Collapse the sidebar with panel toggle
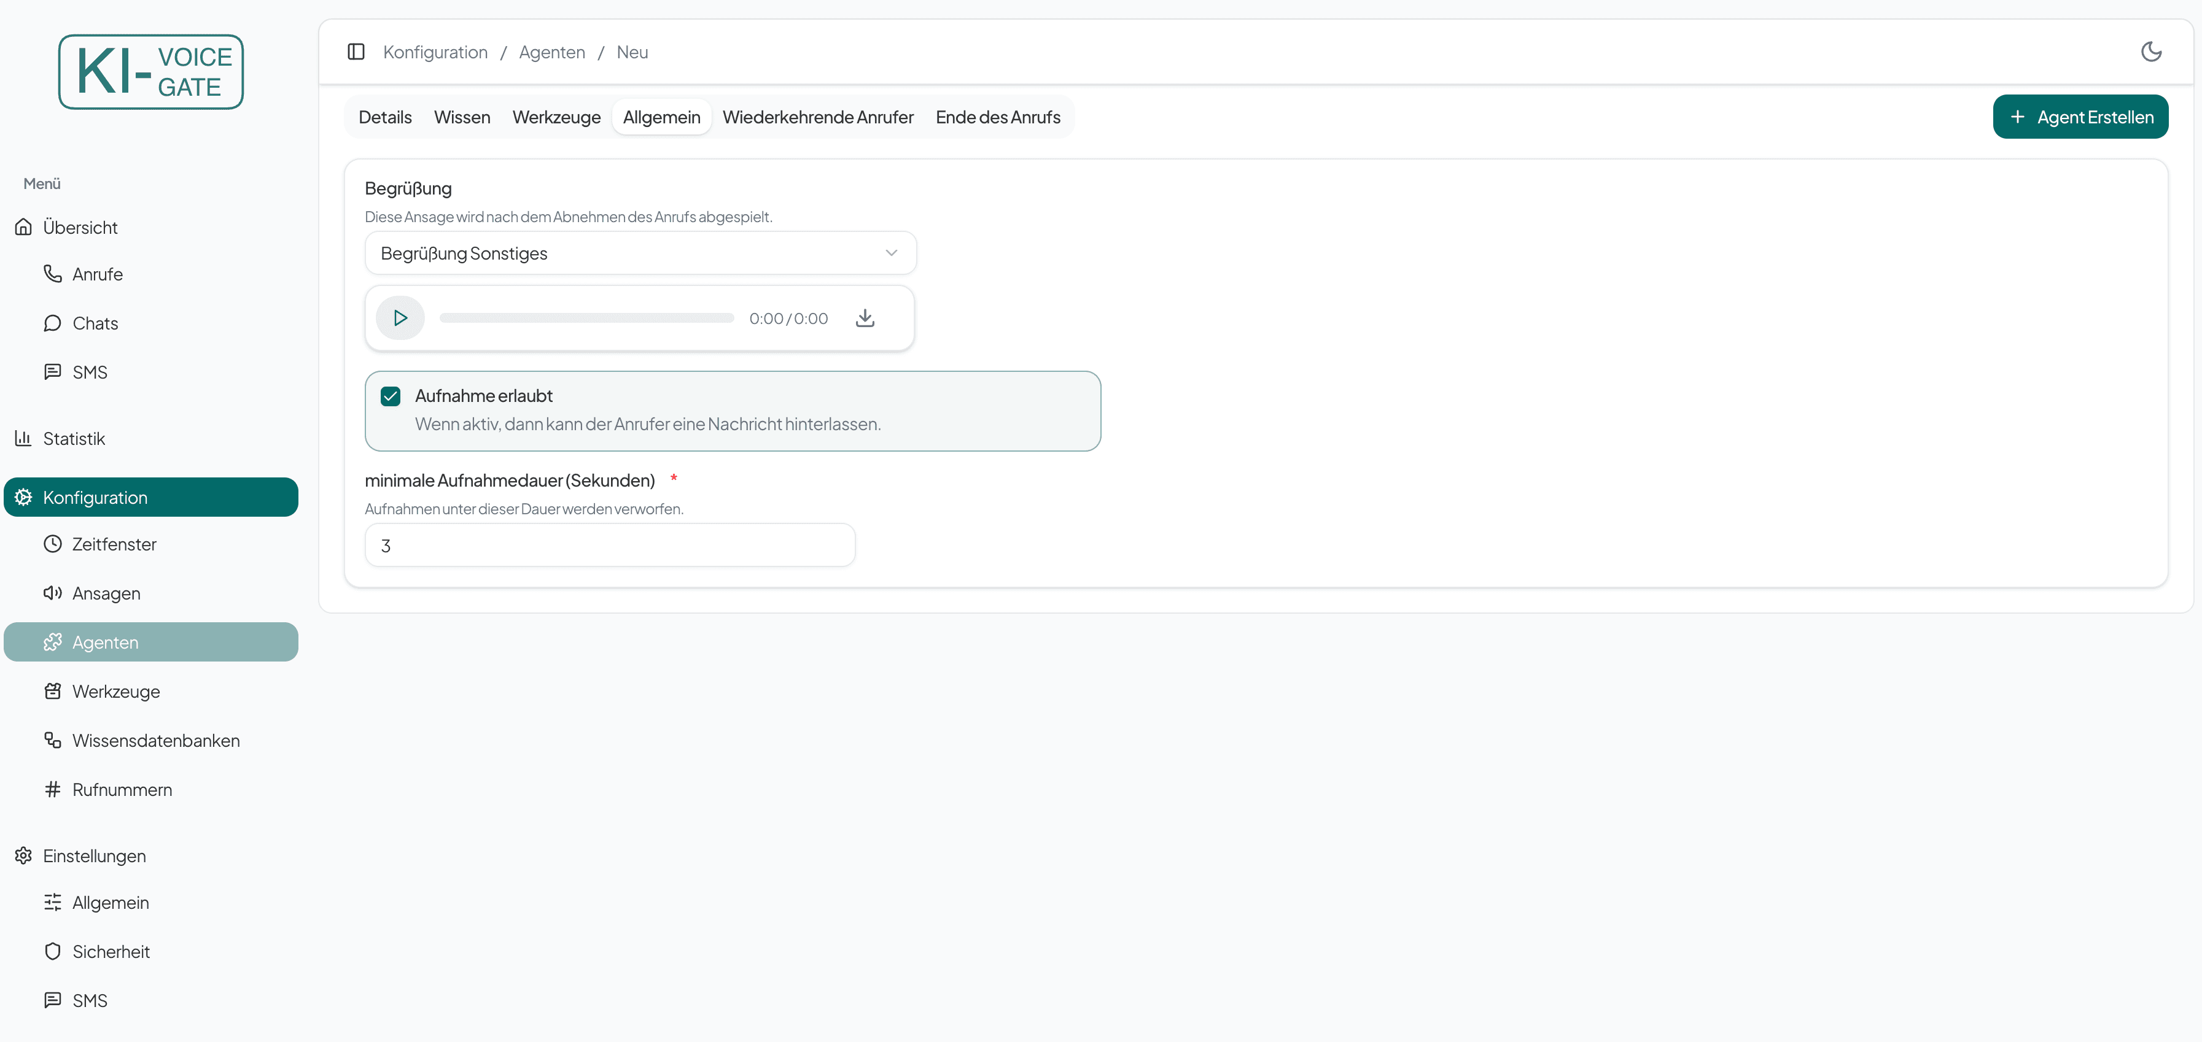Viewport: 2202px width, 1042px height. point(356,52)
